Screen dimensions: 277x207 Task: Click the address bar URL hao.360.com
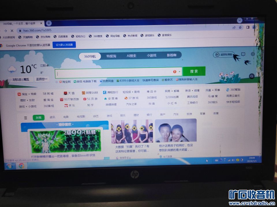37,30
